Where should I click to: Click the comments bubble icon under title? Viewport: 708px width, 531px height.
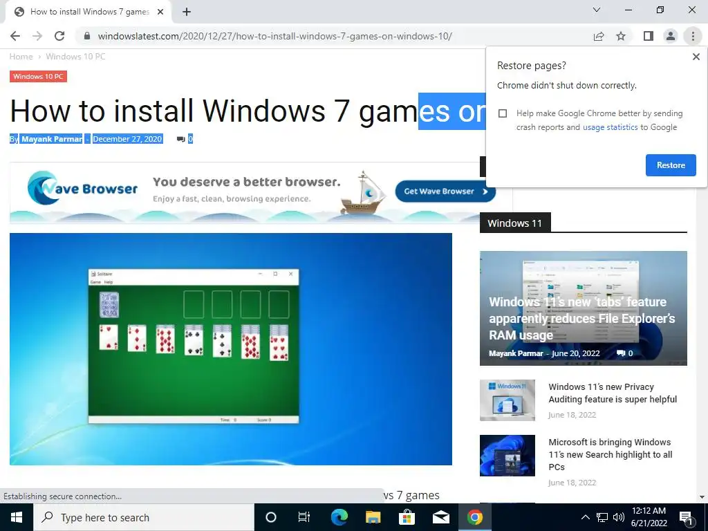(180, 139)
